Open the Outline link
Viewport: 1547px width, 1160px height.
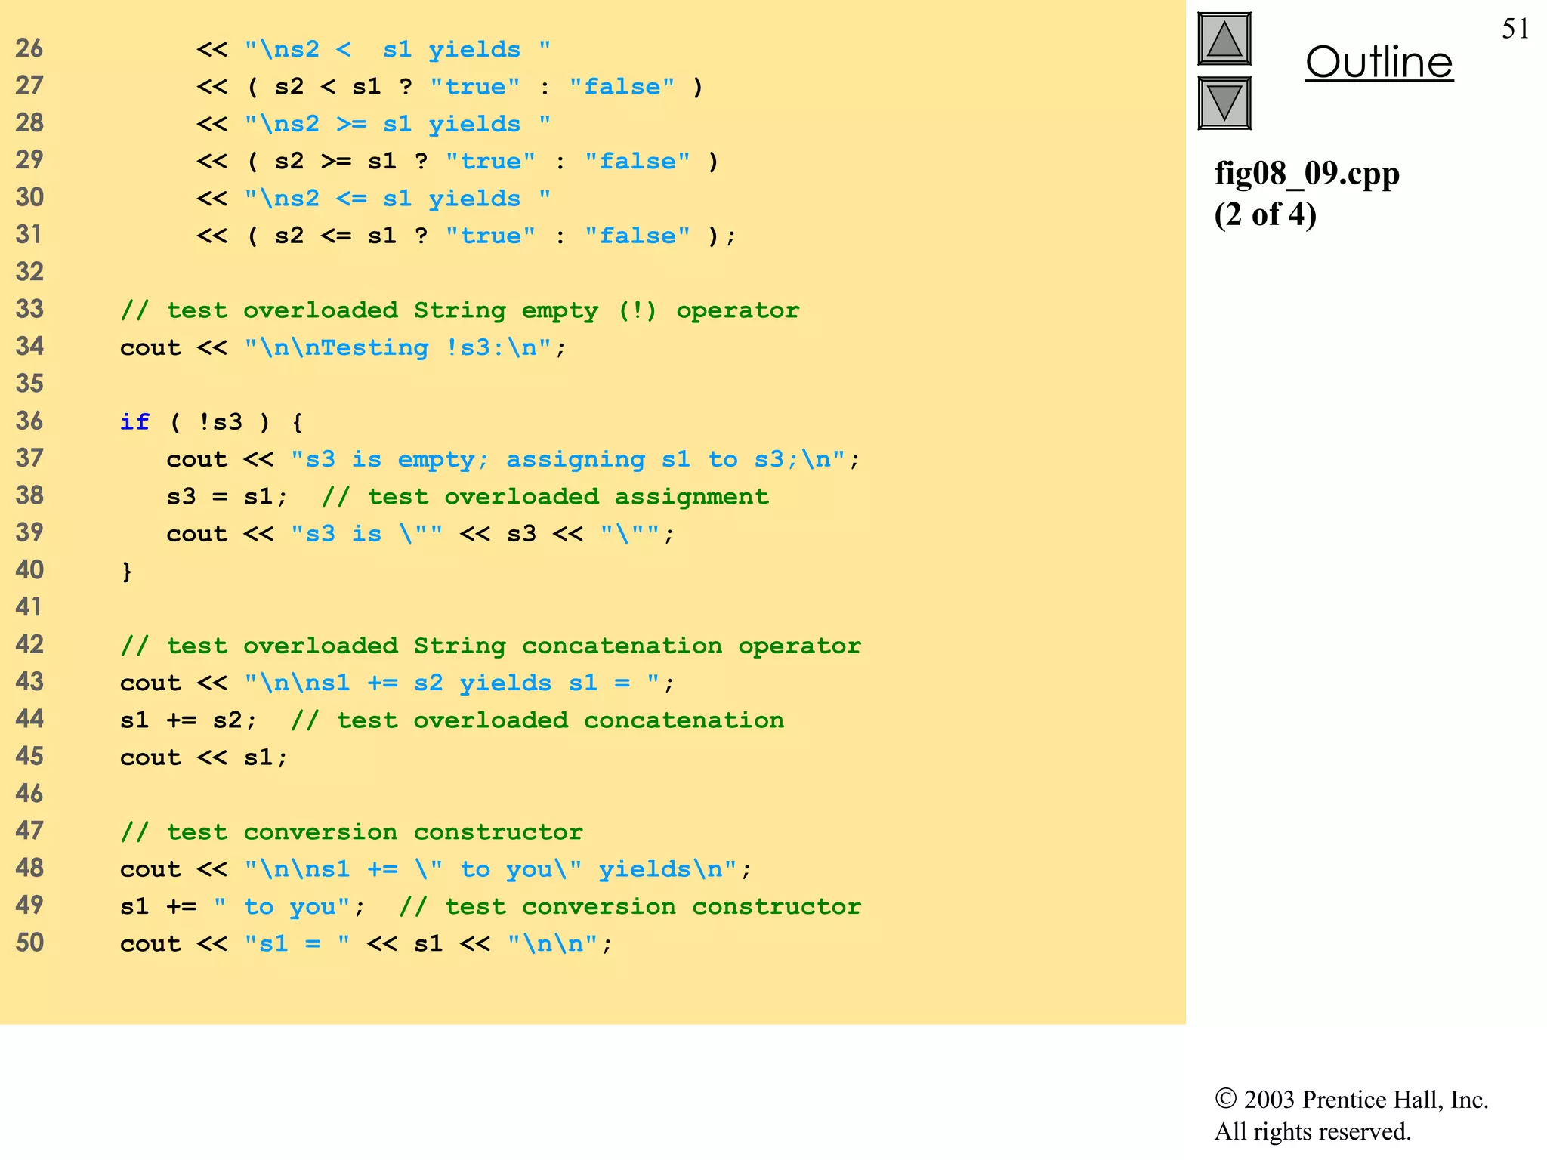tap(1379, 62)
